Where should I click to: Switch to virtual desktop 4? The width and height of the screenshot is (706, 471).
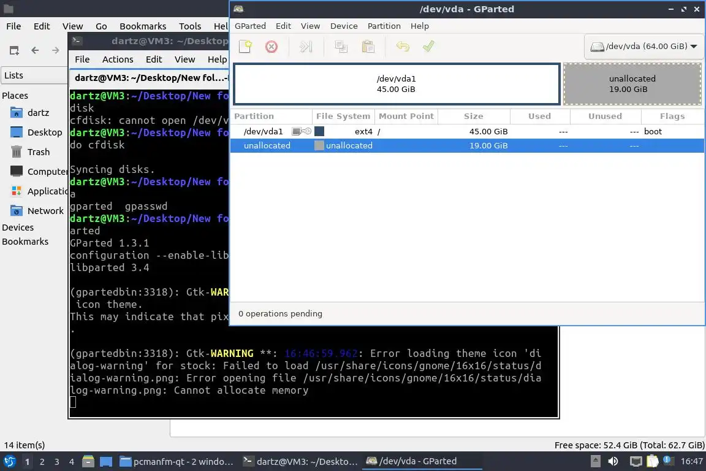(x=72, y=462)
